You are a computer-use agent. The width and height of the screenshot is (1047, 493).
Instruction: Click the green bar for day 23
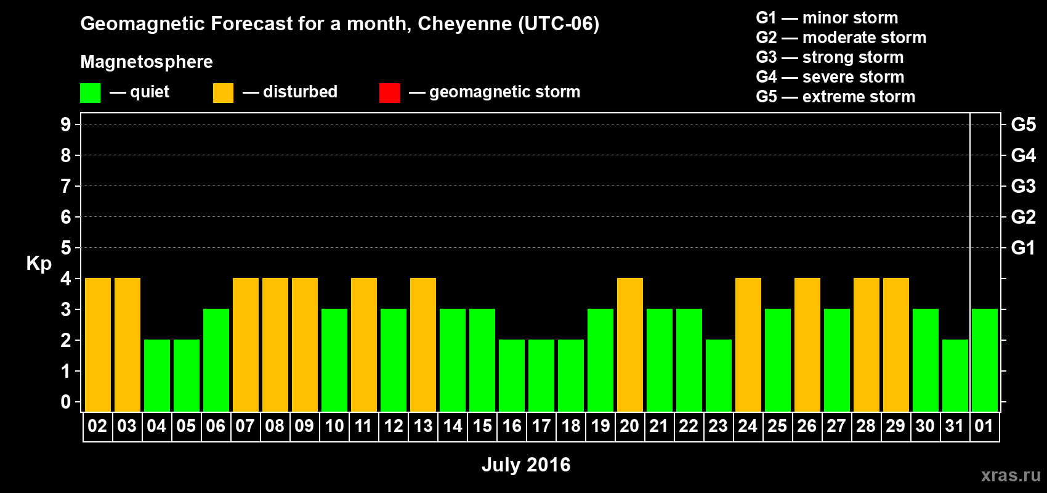pyautogui.click(x=719, y=375)
